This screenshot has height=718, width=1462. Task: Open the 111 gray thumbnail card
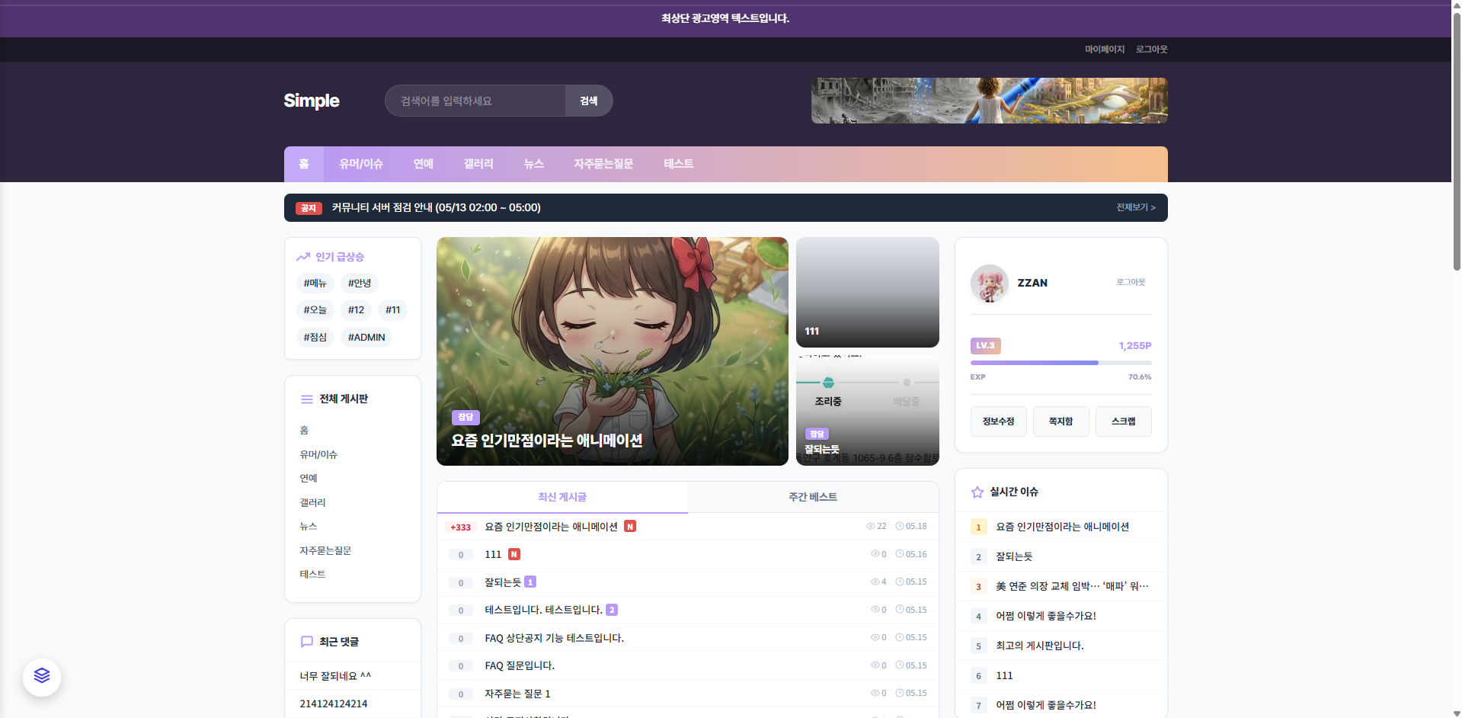868,292
